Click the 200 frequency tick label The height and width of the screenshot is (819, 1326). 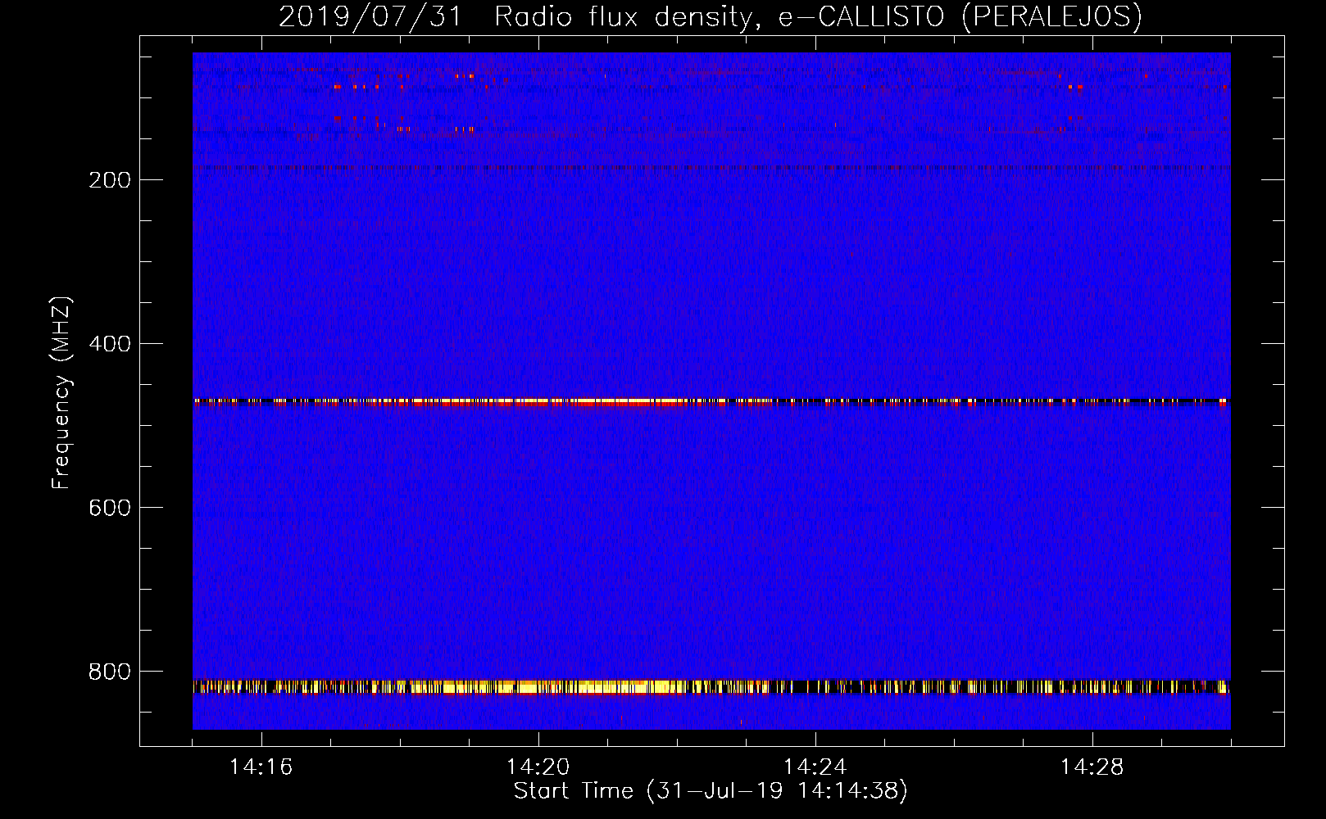coord(110,180)
